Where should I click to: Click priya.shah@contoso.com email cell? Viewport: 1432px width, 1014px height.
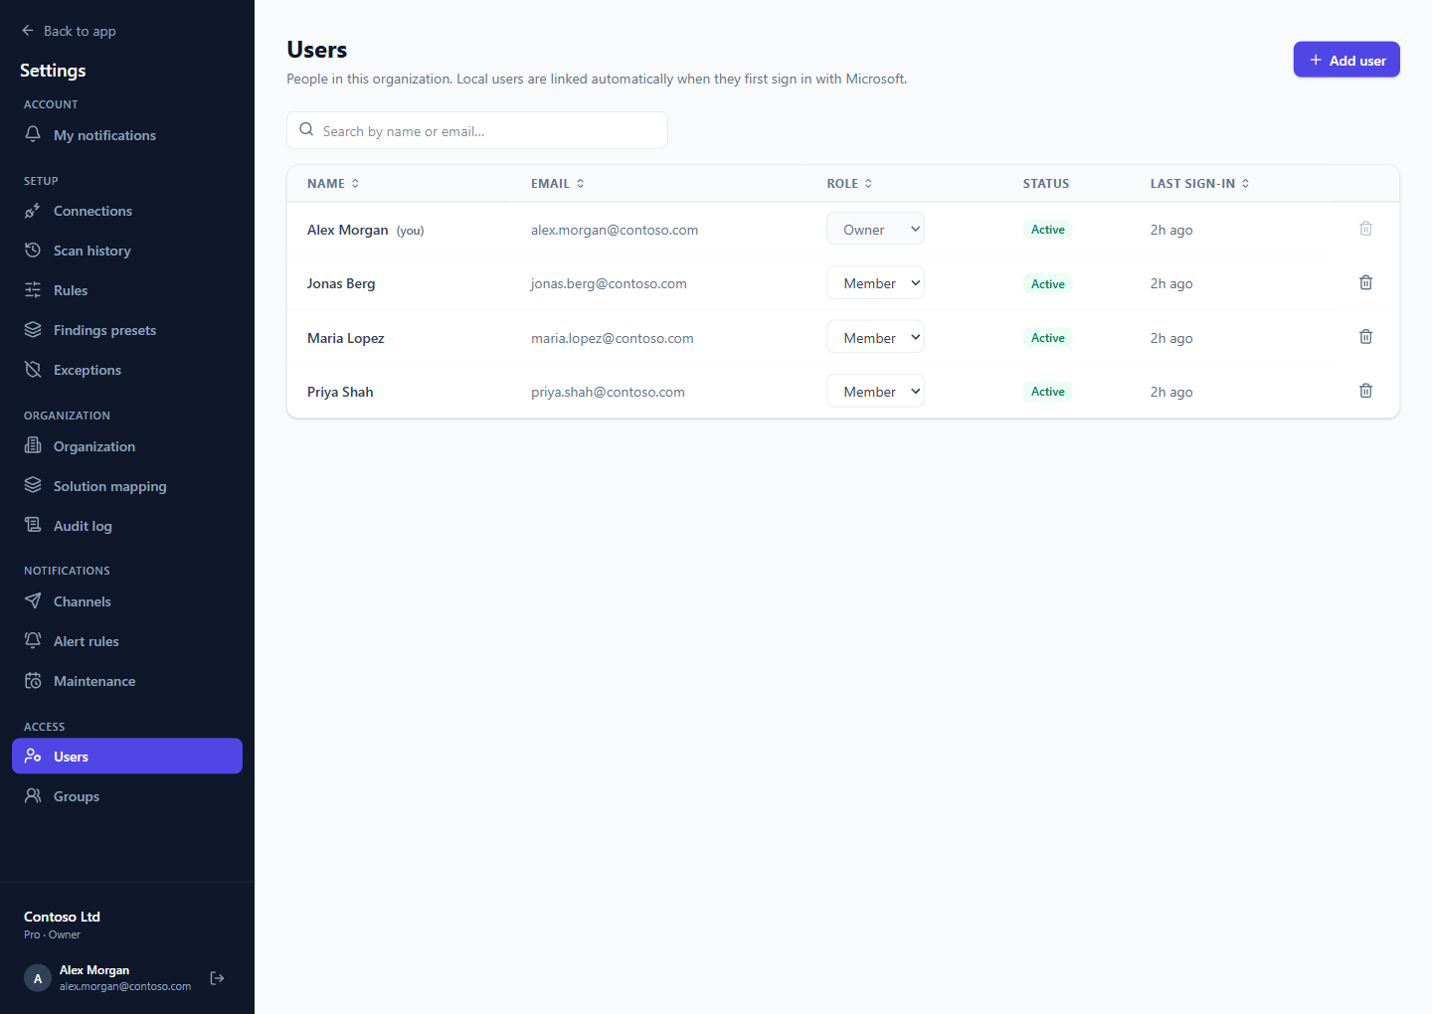tap(608, 392)
